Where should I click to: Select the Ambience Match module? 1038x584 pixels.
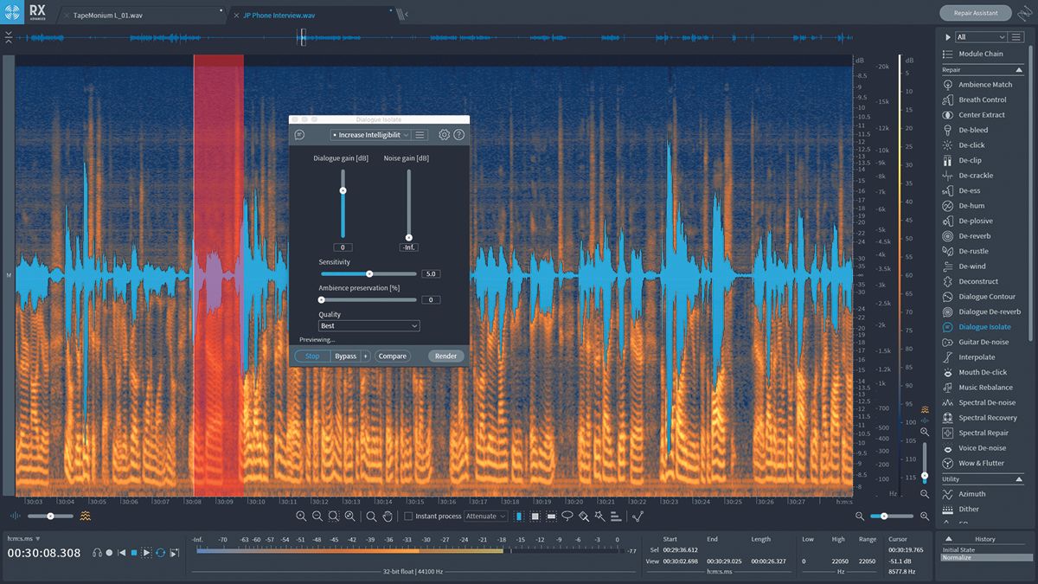(x=985, y=84)
